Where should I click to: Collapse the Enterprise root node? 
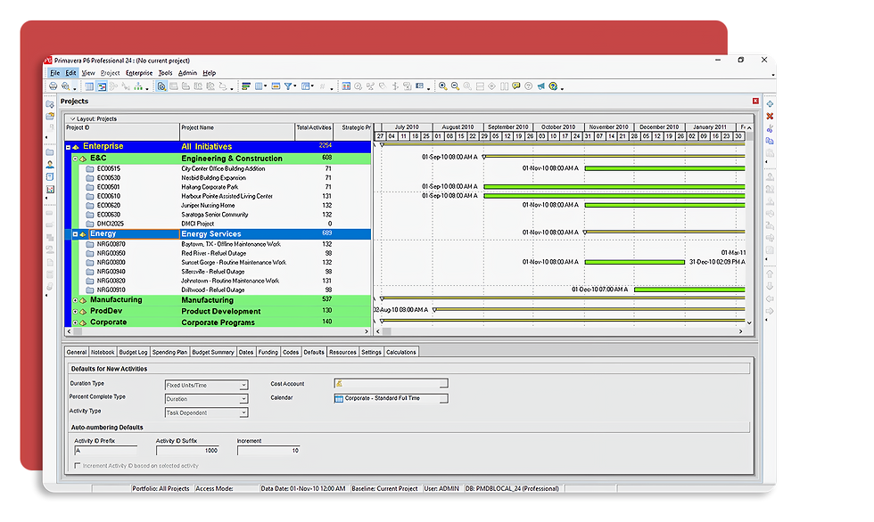[x=69, y=147]
